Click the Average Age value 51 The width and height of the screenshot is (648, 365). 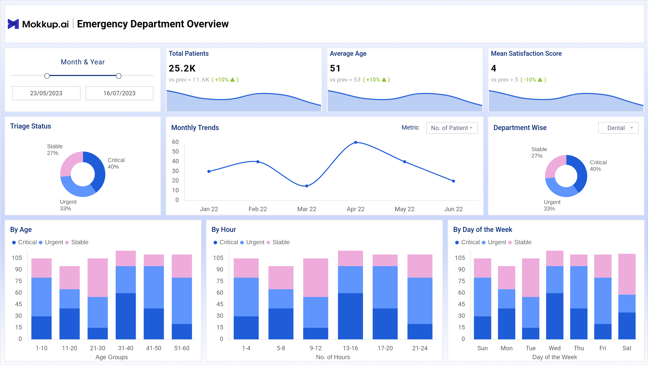pyautogui.click(x=335, y=68)
